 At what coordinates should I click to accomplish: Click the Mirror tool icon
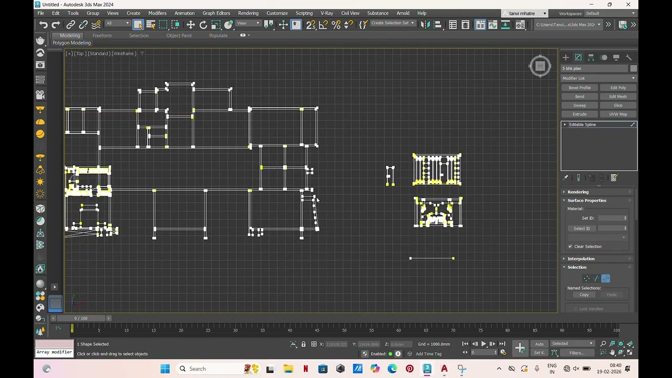coord(425,25)
